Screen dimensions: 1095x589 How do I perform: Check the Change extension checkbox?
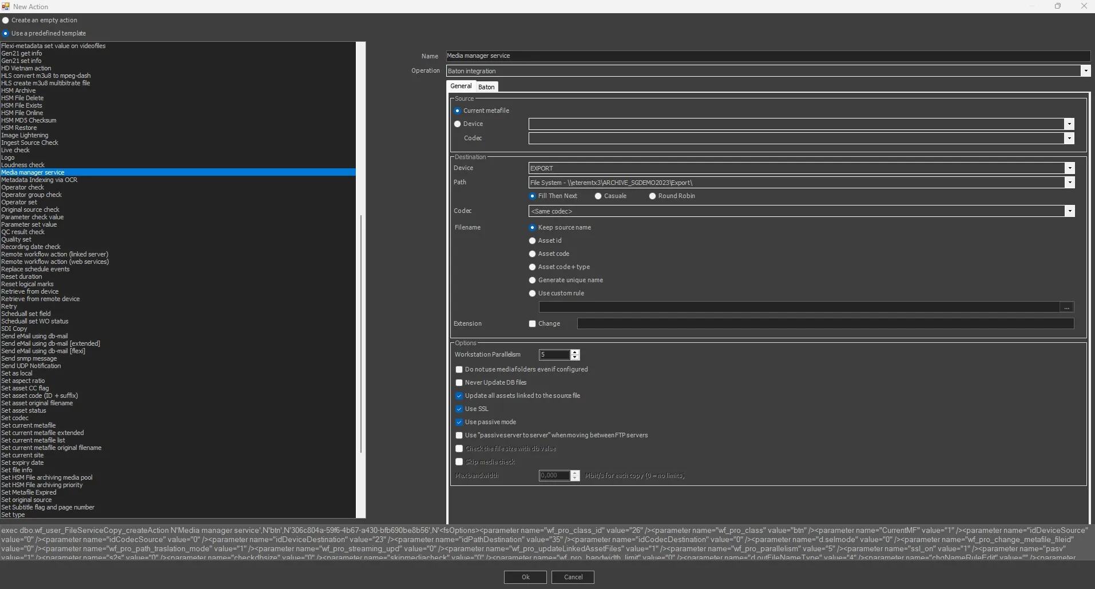click(532, 324)
